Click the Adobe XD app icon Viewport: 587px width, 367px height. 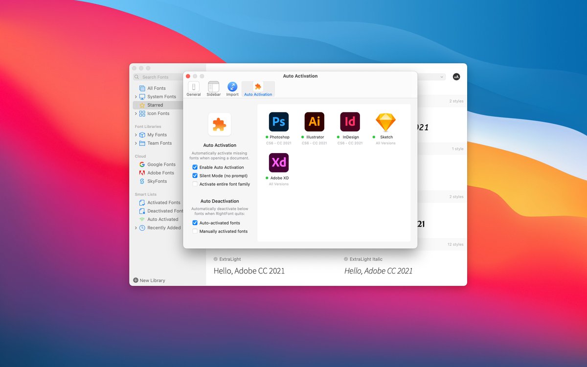[x=279, y=162]
